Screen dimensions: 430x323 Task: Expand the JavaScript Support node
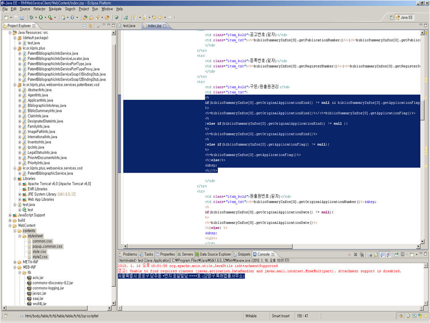point(10,215)
